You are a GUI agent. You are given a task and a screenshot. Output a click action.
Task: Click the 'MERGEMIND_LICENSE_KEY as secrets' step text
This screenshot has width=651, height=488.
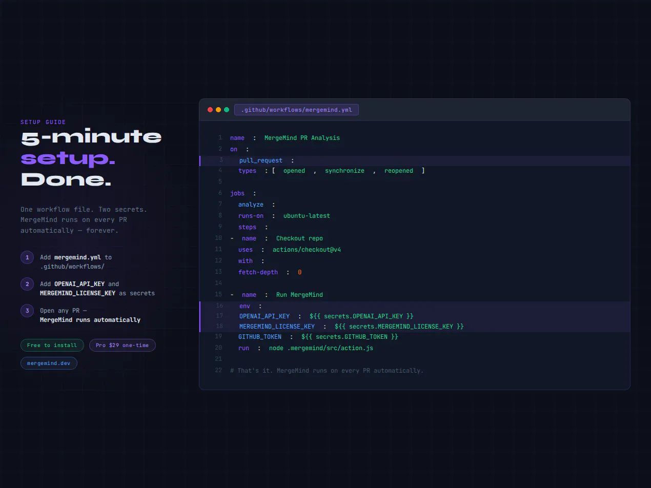click(x=97, y=293)
